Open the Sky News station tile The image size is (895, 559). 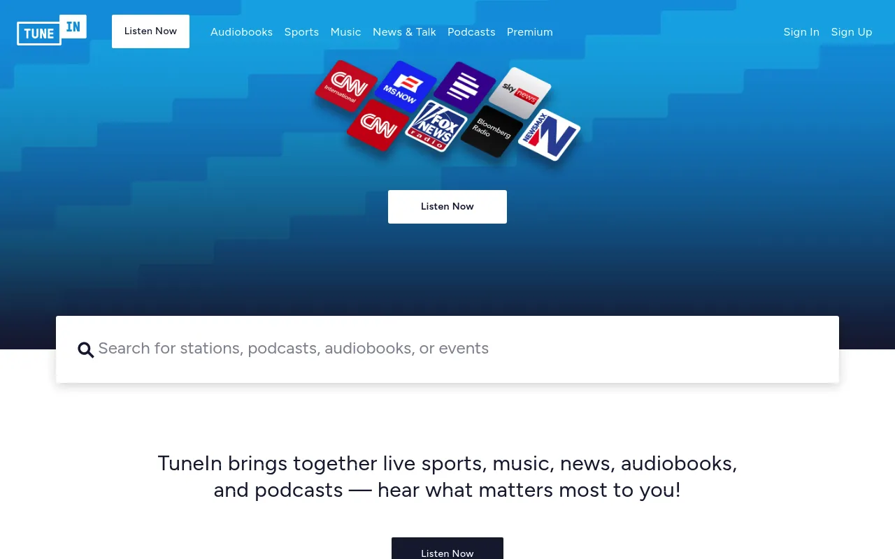520,94
